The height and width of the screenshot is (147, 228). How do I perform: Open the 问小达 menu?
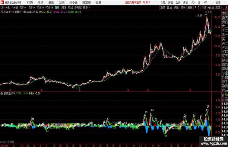[74, 2]
